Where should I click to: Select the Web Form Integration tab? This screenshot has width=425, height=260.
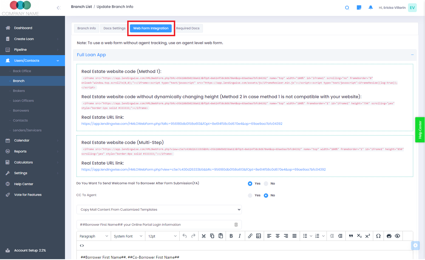[151, 28]
